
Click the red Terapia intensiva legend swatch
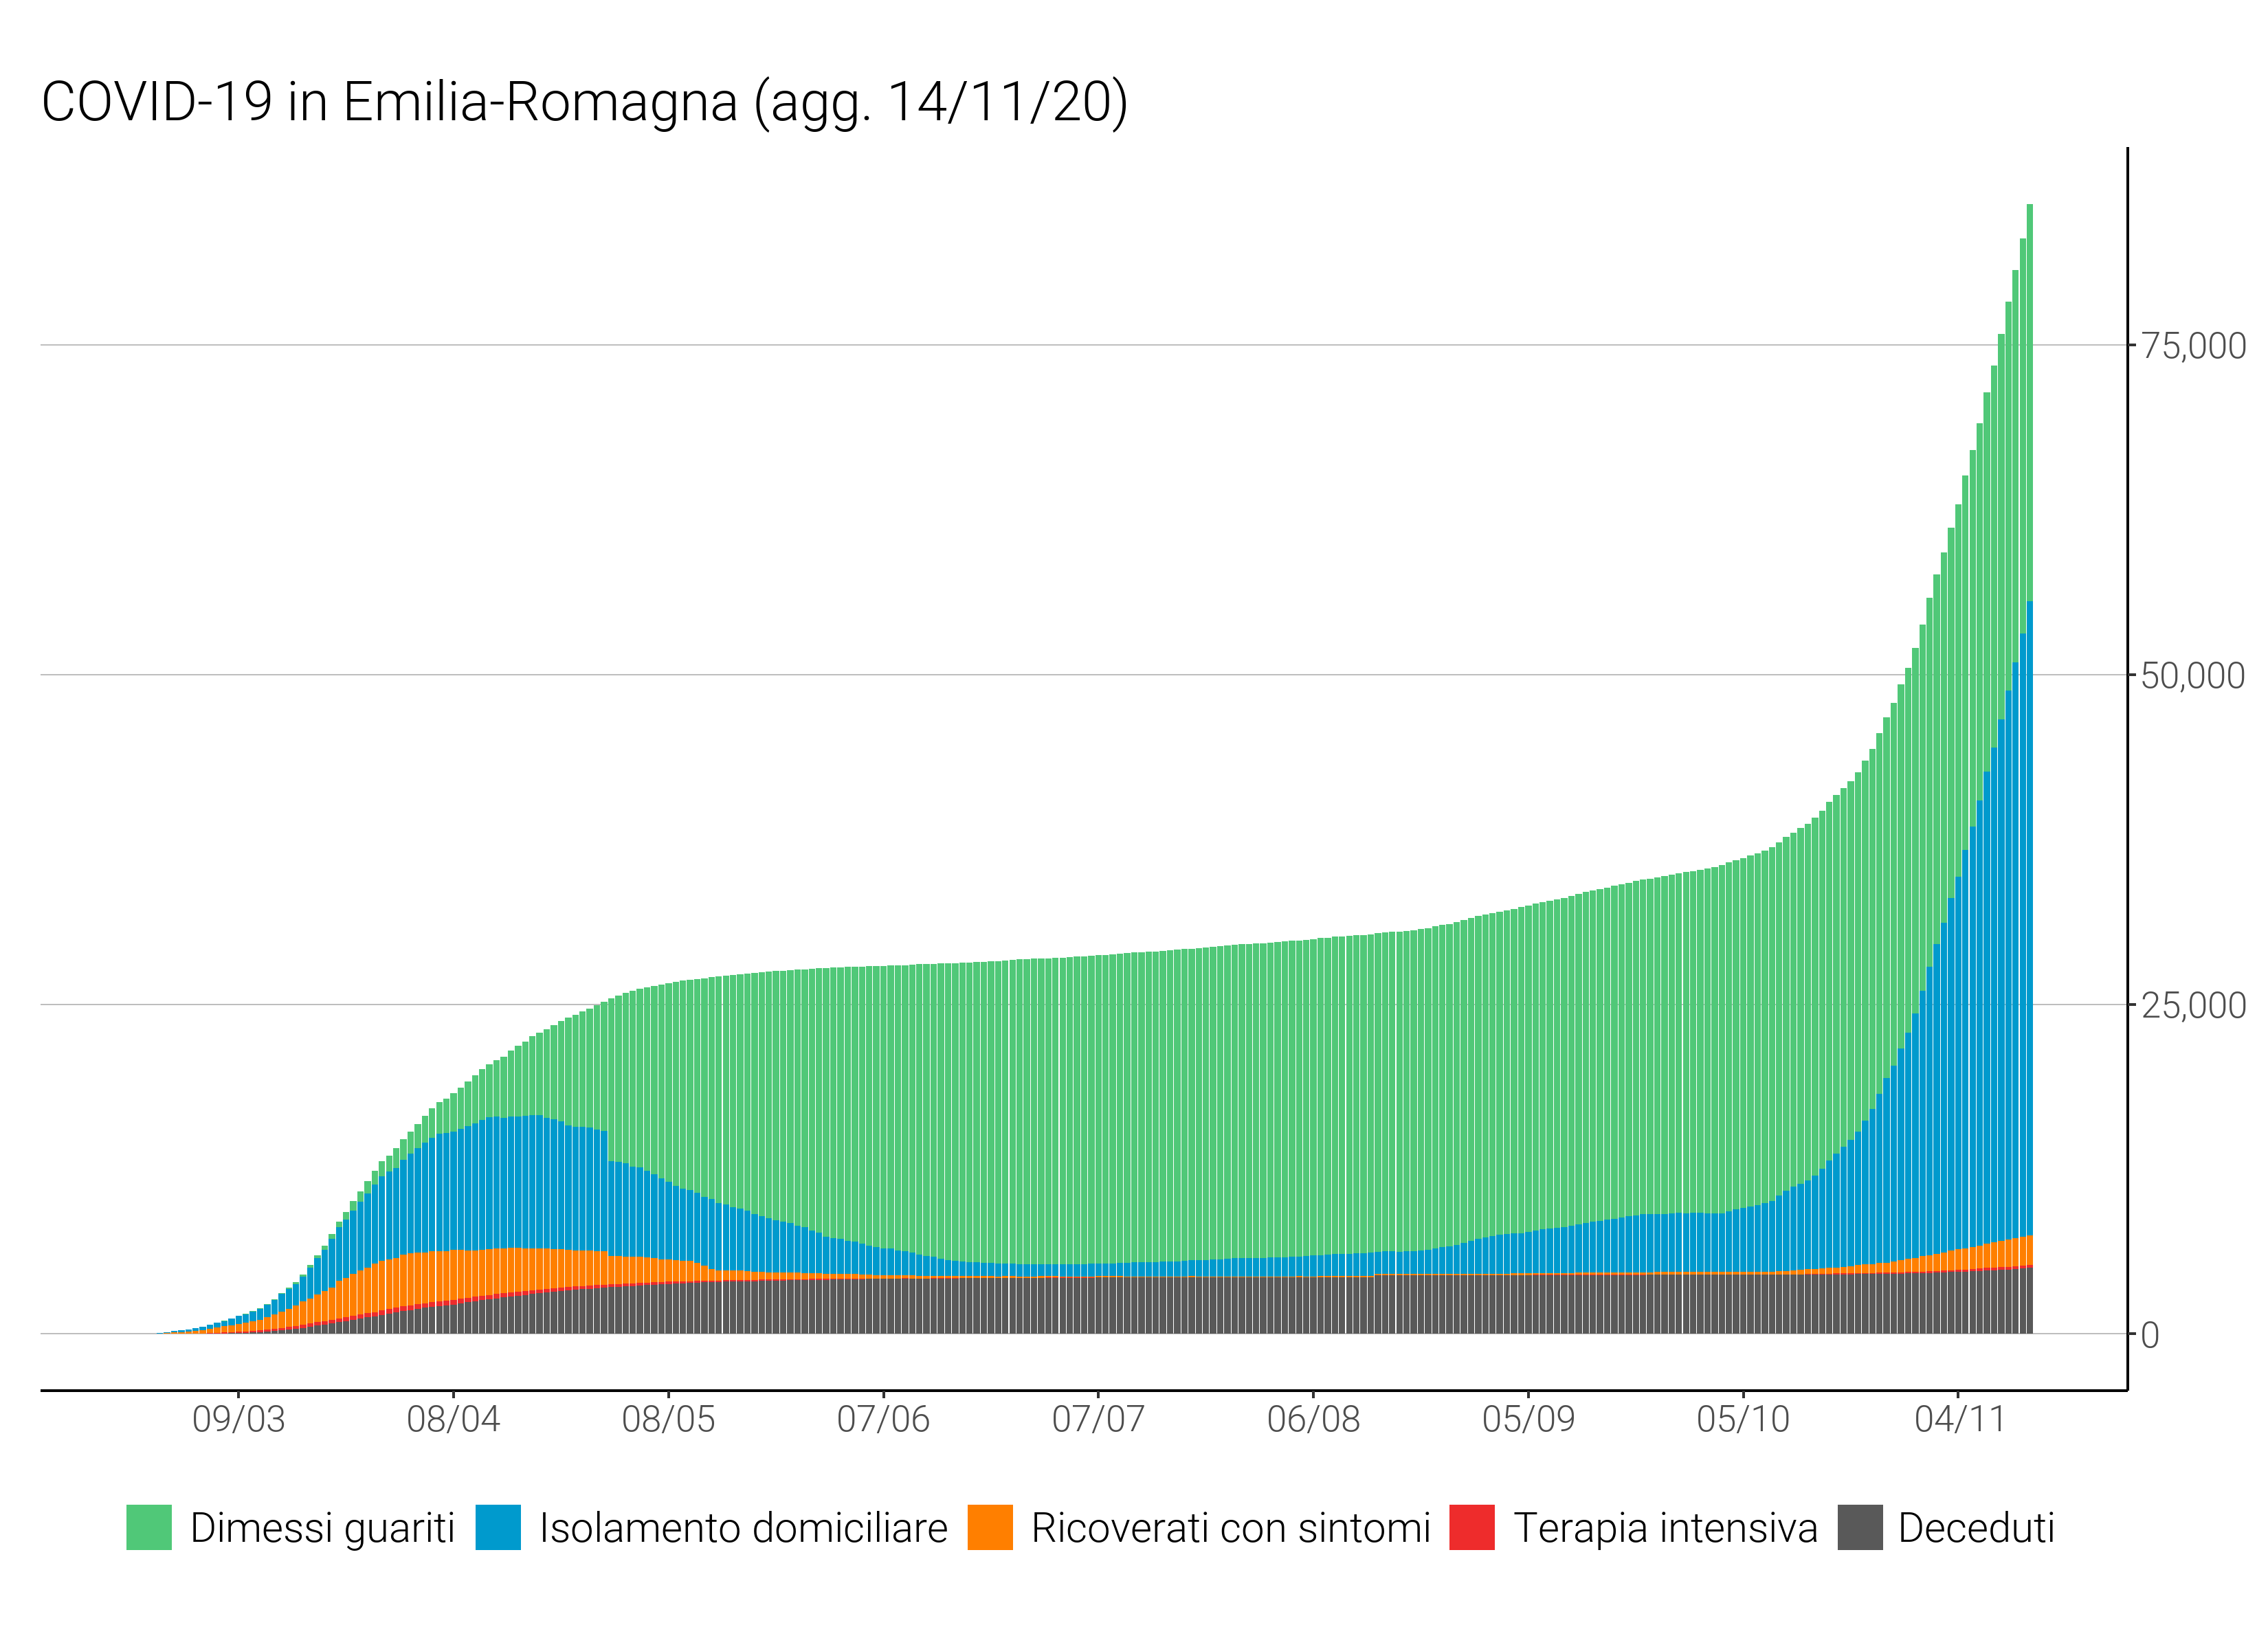coord(1472,1527)
